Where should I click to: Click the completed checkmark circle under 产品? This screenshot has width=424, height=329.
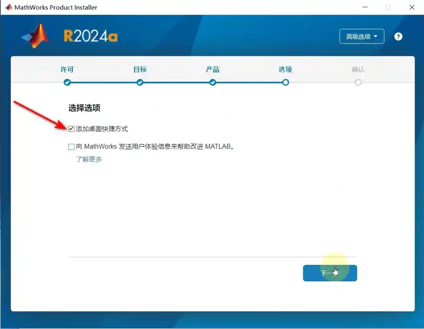213,82
